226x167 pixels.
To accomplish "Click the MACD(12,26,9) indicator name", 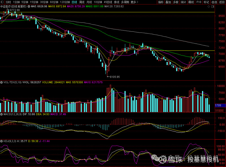I will [12, 114].
